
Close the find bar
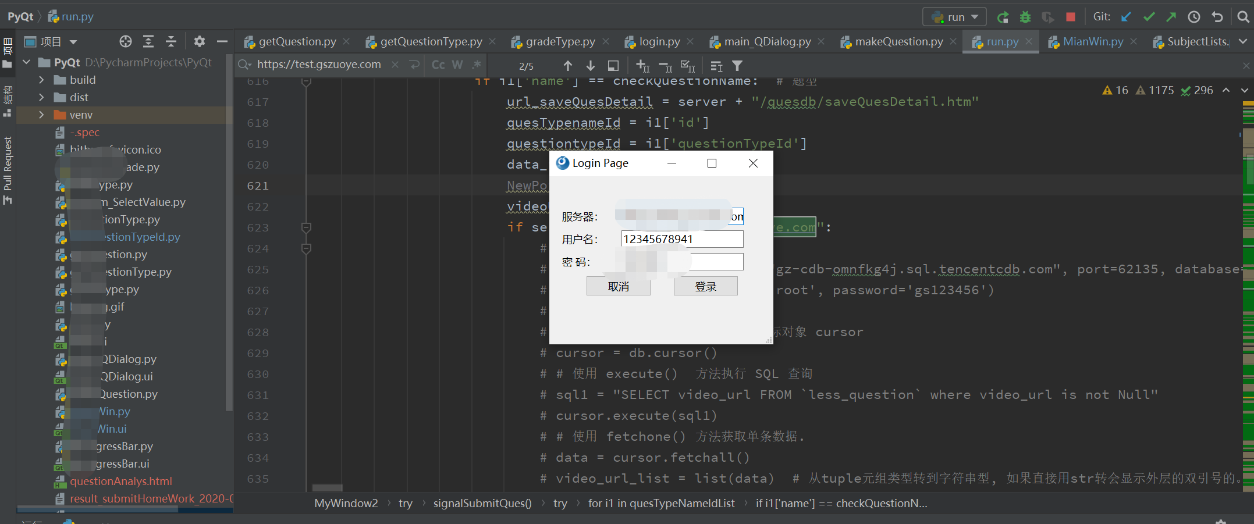click(x=1246, y=66)
